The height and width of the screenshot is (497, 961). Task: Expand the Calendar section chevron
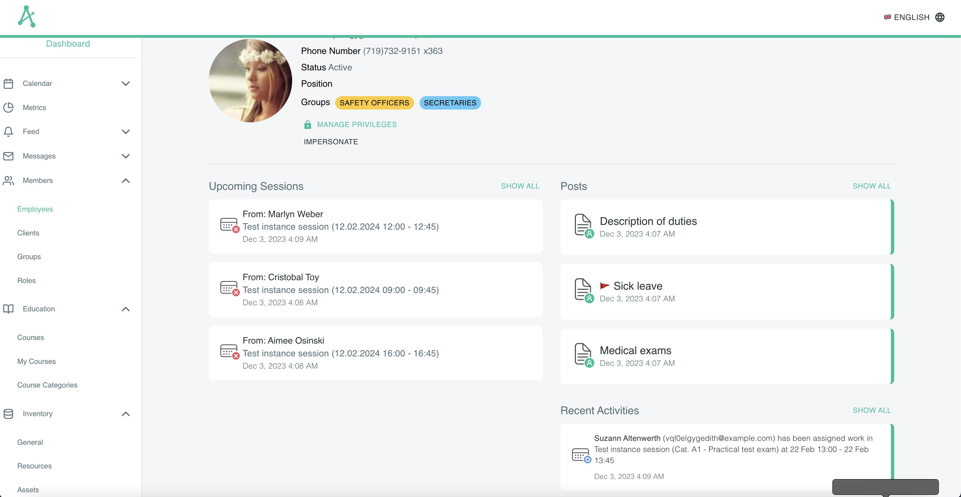pos(126,83)
